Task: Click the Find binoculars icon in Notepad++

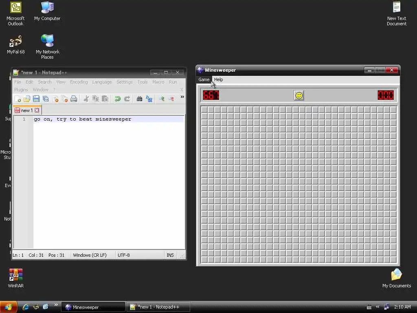Action: [139, 99]
